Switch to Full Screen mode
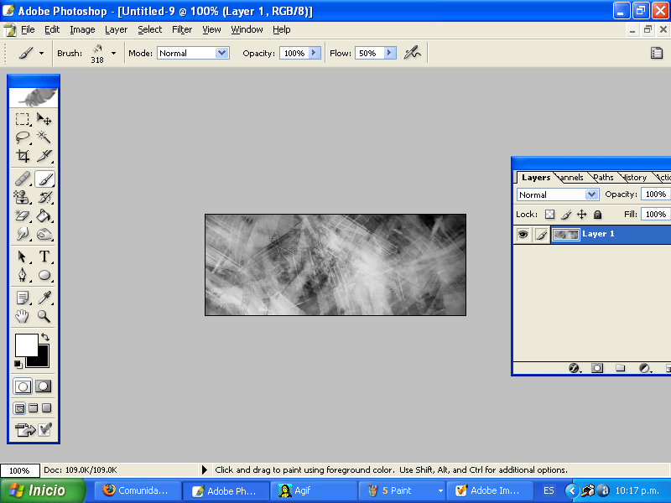The image size is (671, 503). [47, 408]
